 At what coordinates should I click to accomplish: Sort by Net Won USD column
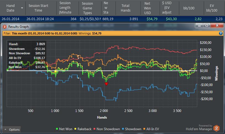147,8
